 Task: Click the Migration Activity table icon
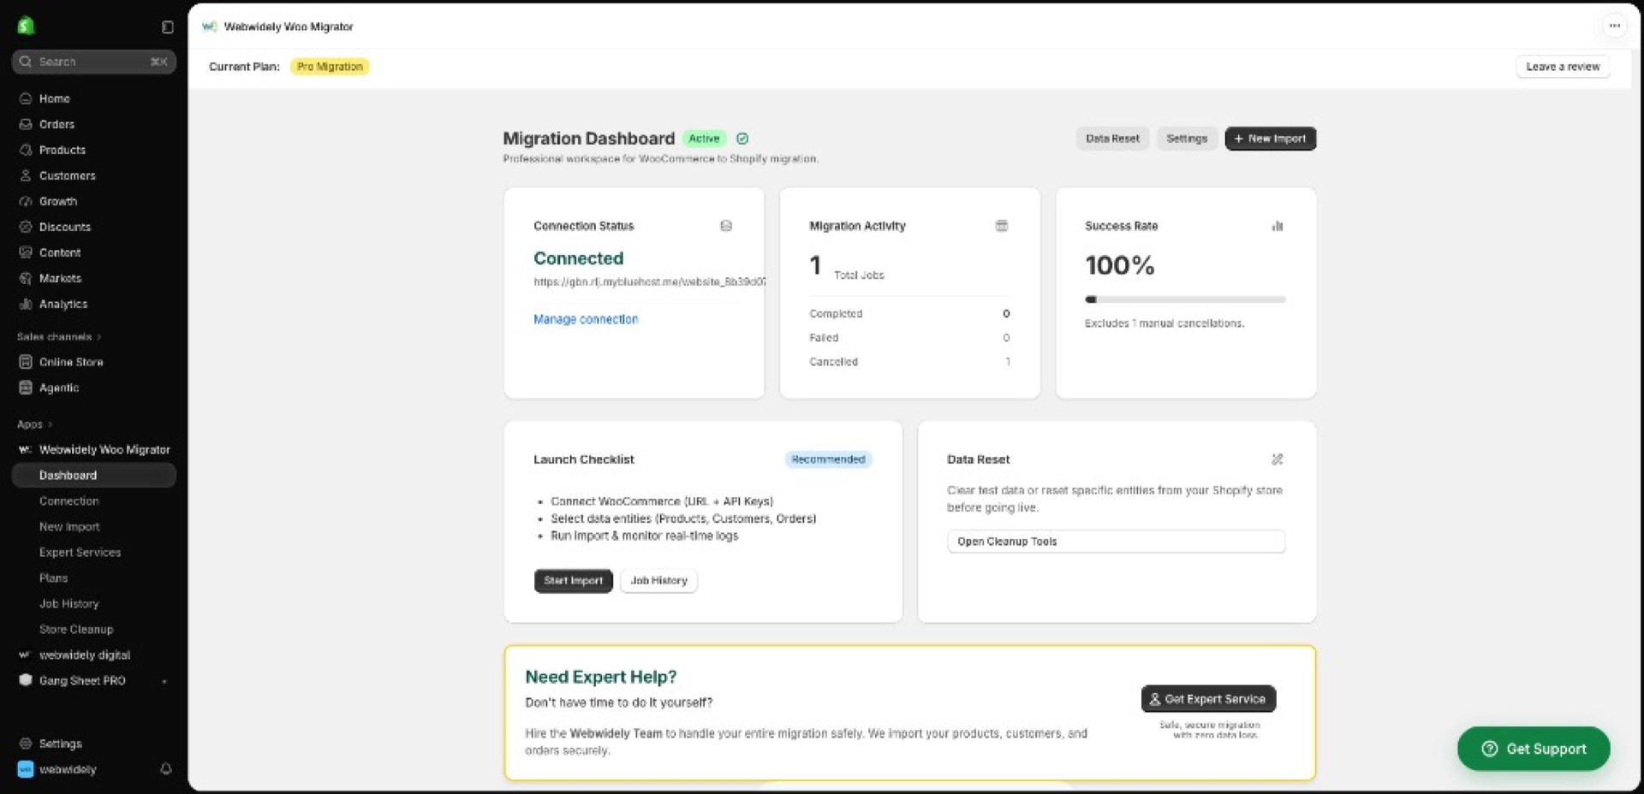(1002, 226)
